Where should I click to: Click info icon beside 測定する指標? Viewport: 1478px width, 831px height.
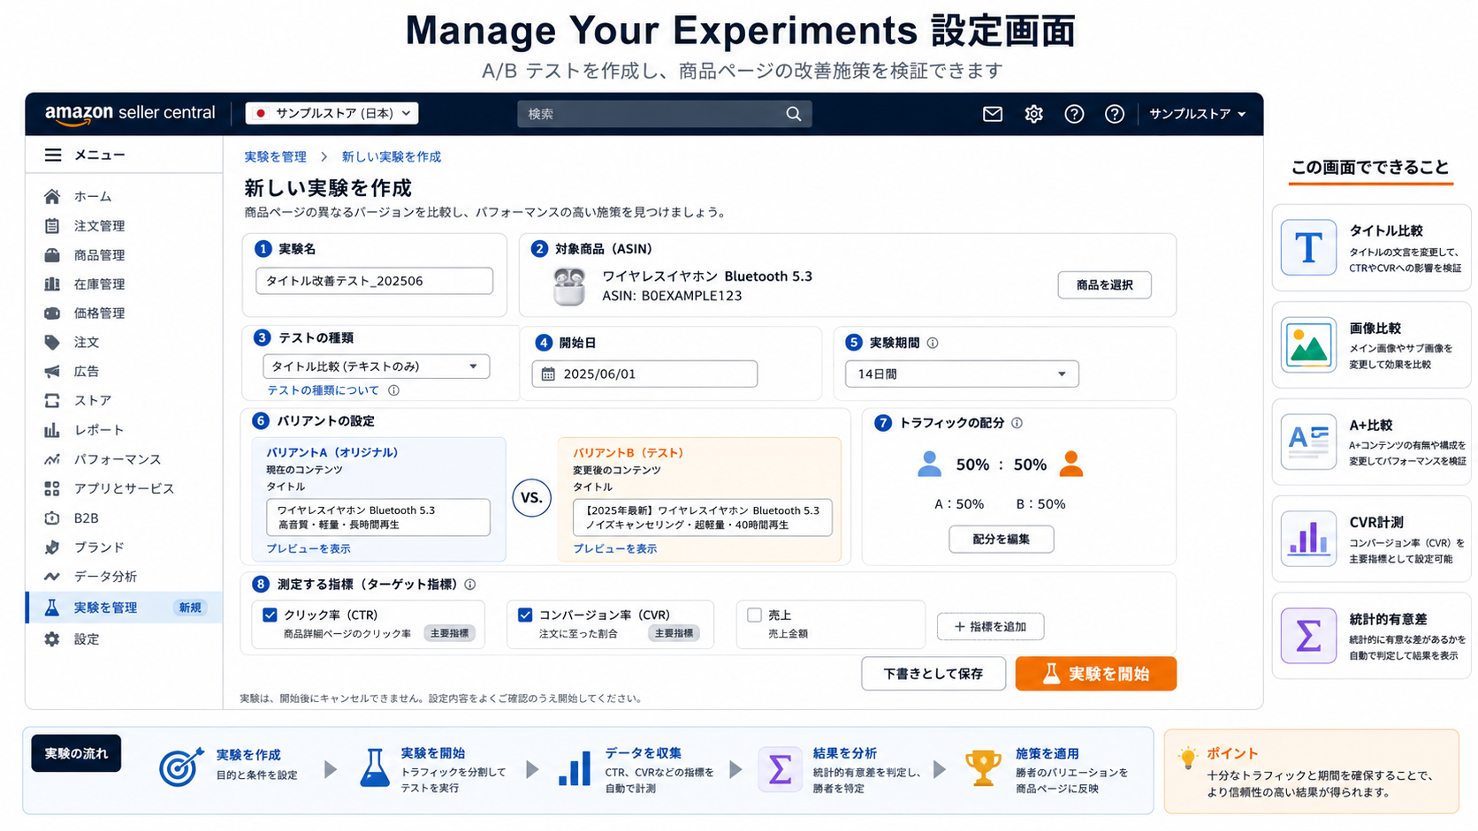(470, 585)
